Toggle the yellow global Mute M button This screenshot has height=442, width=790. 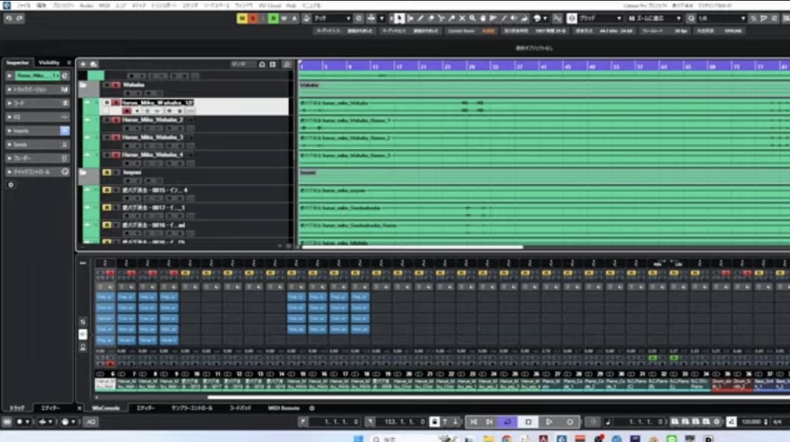(242, 18)
